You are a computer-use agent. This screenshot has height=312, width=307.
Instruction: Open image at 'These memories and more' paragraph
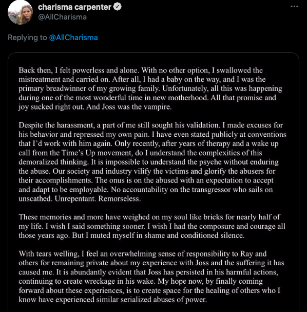152,226
